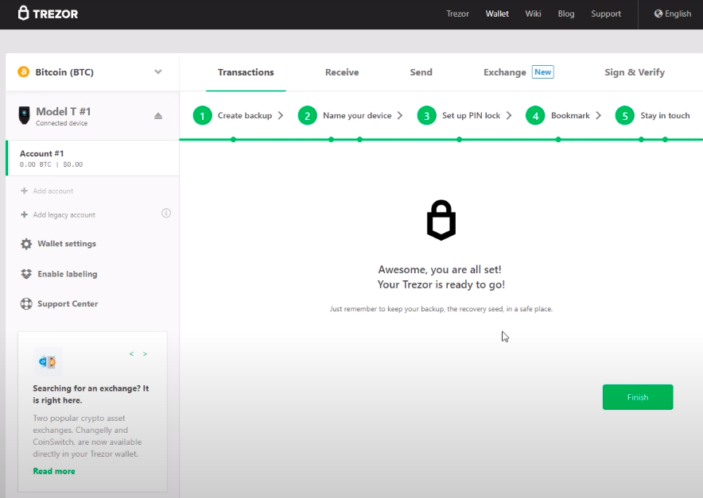Click Enable labeling
This screenshot has width=703, height=498.
click(68, 274)
